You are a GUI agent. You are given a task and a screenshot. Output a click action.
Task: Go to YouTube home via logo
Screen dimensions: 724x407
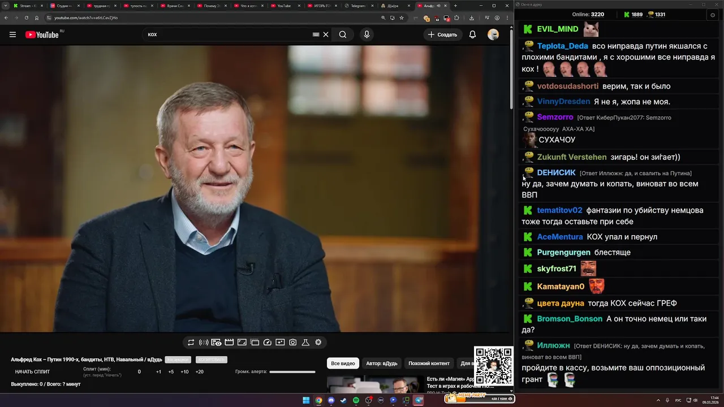point(42,34)
